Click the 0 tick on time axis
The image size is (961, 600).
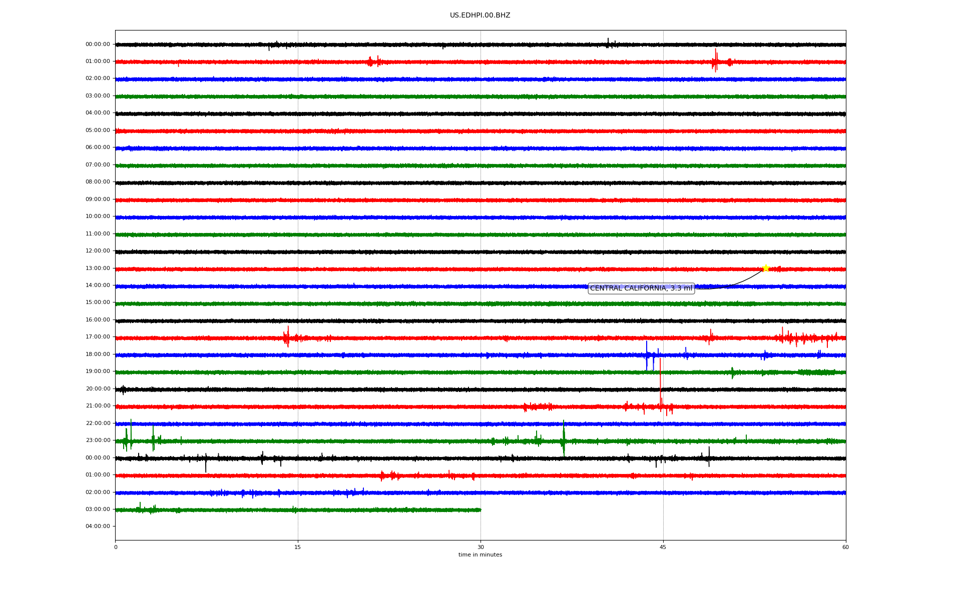[x=116, y=547]
